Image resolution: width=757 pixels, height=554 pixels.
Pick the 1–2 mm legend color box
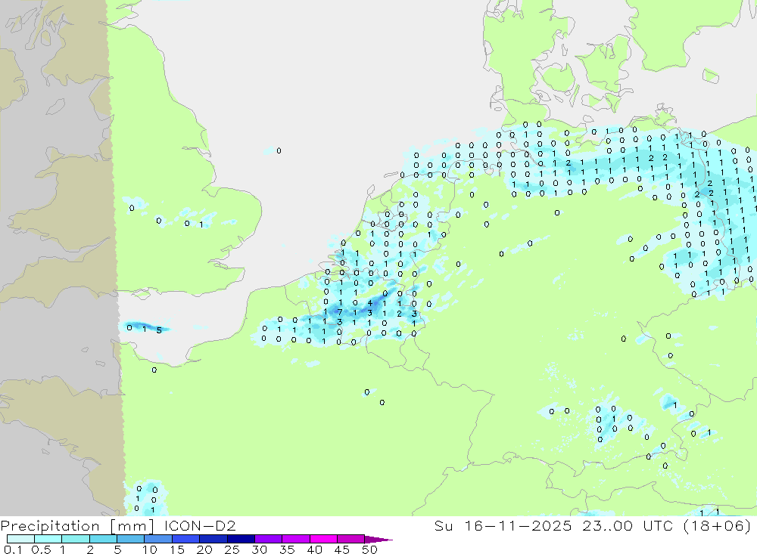click(76, 539)
